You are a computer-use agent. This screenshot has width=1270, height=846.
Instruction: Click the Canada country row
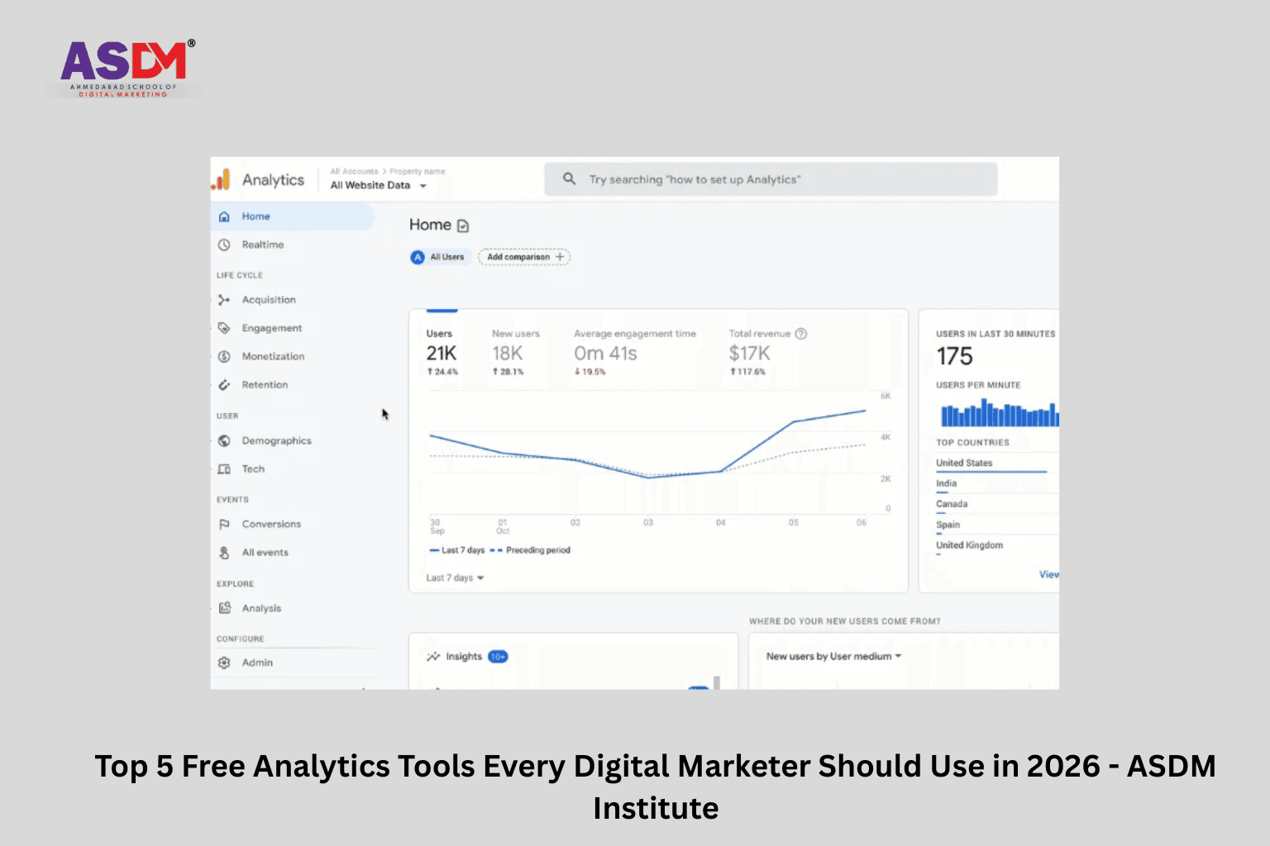(x=997, y=505)
